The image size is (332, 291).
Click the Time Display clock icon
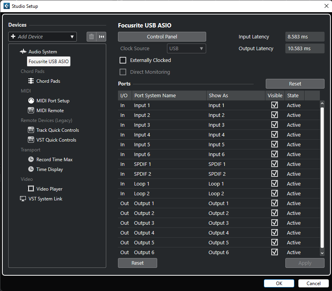coord(31,169)
